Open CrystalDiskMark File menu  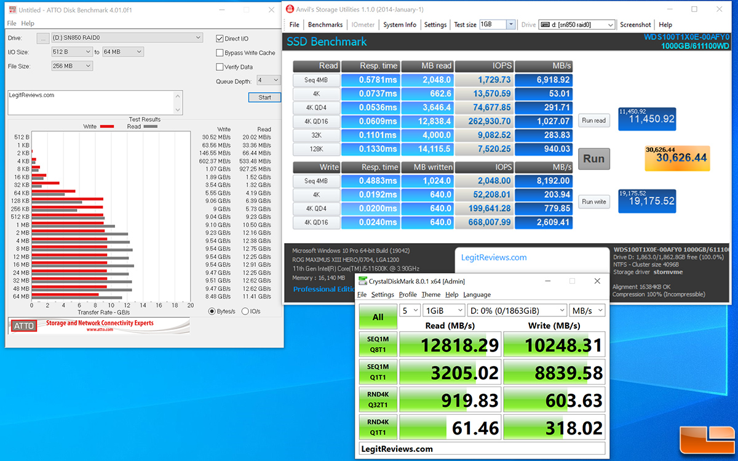point(362,295)
